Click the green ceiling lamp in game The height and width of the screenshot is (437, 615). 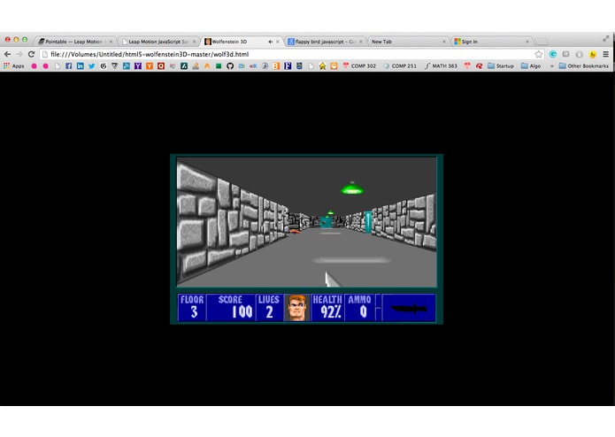click(352, 188)
